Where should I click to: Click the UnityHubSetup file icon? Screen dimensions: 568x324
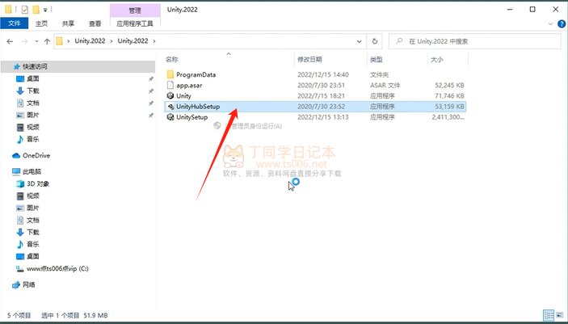pos(170,106)
